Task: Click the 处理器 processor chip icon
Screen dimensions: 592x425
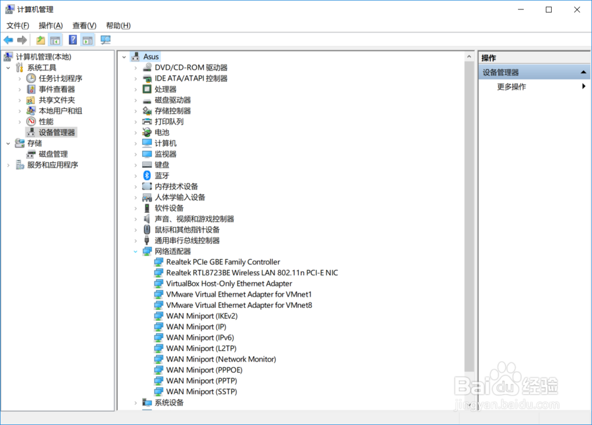Action: [147, 89]
